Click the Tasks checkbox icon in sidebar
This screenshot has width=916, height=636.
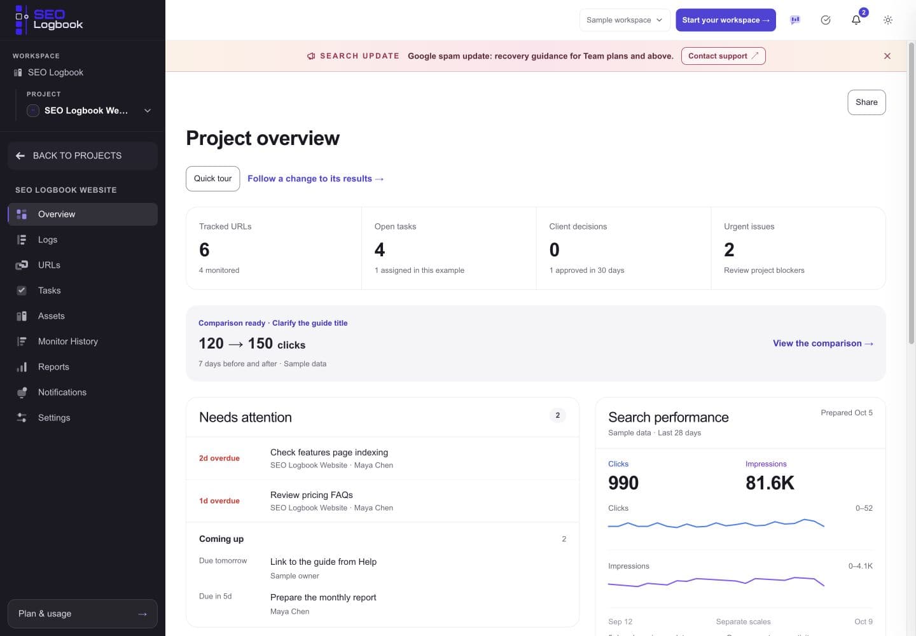pyautogui.click(x=22, y=291)
